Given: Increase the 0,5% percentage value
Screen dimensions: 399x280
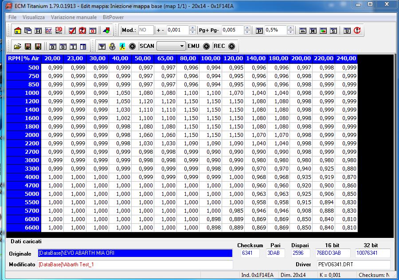Looking at the screenshot, I should pyautogui.click(x=290, y=28).
